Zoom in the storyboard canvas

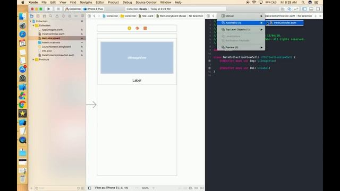click(154, 188)
